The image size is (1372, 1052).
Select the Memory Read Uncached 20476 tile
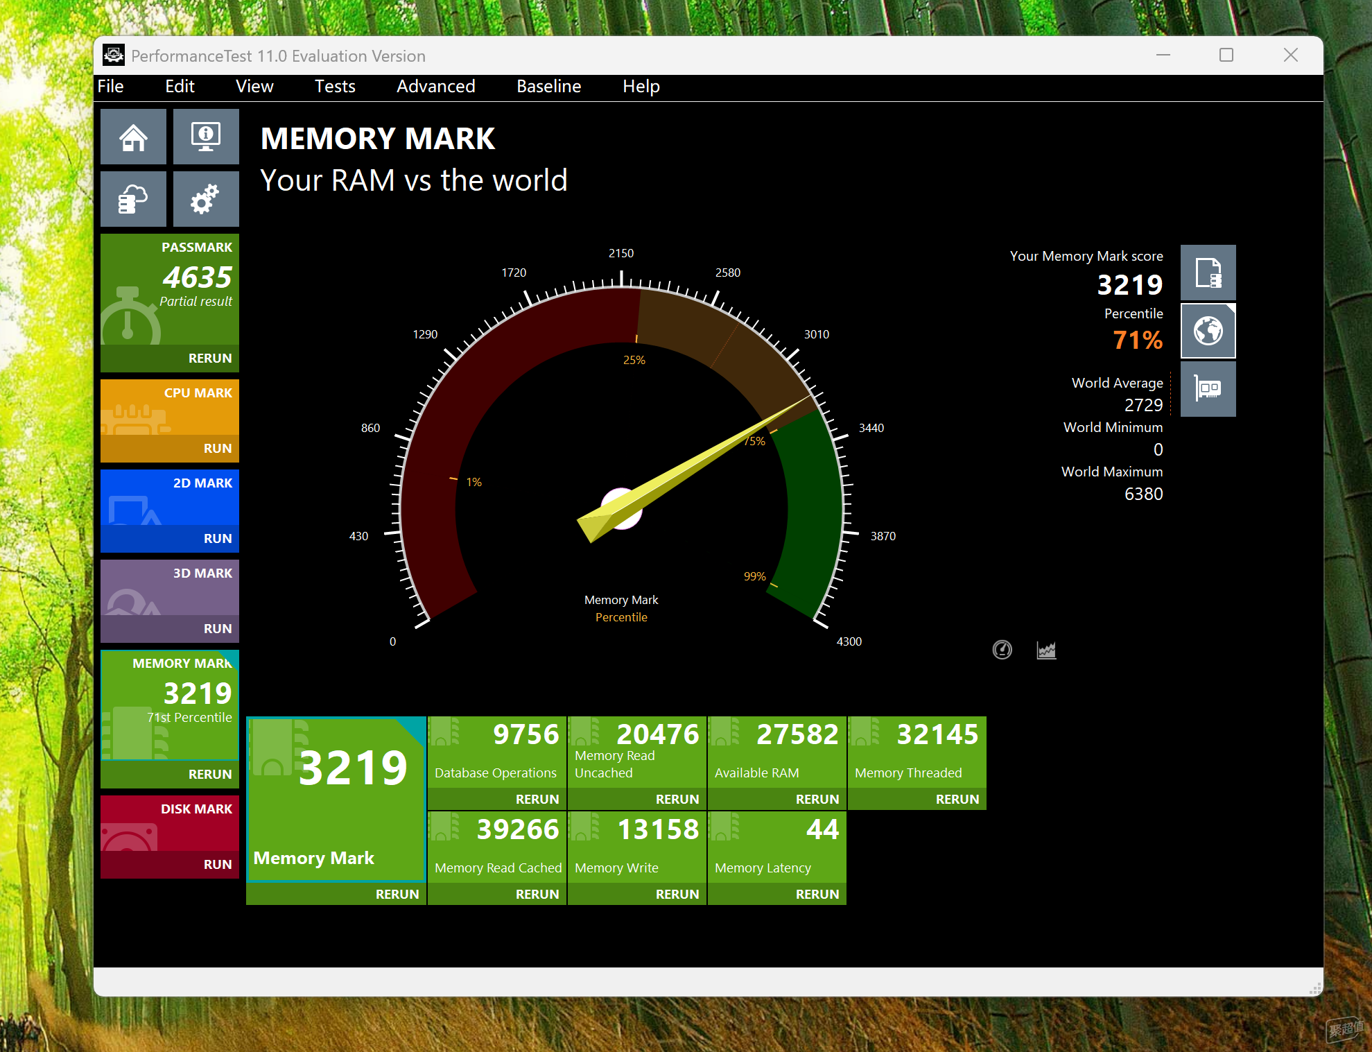637,752
